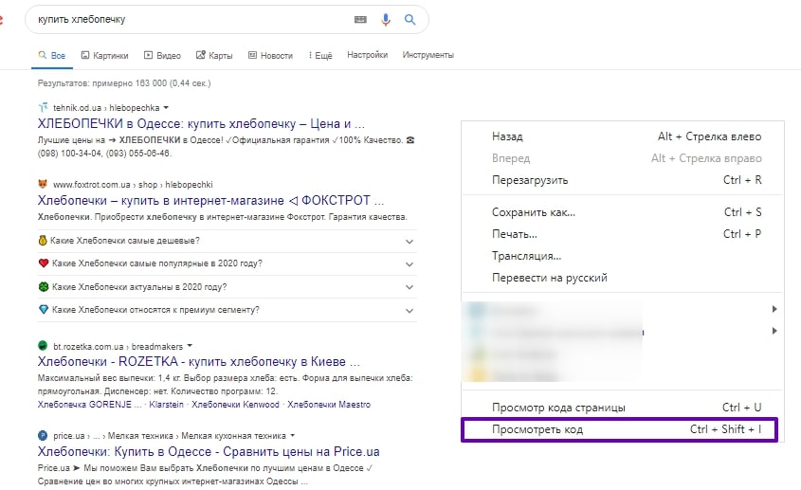Choose Перезагрузить in context menu
The width and height of the screenshot is (801, 490).
(x=622, y=180)
